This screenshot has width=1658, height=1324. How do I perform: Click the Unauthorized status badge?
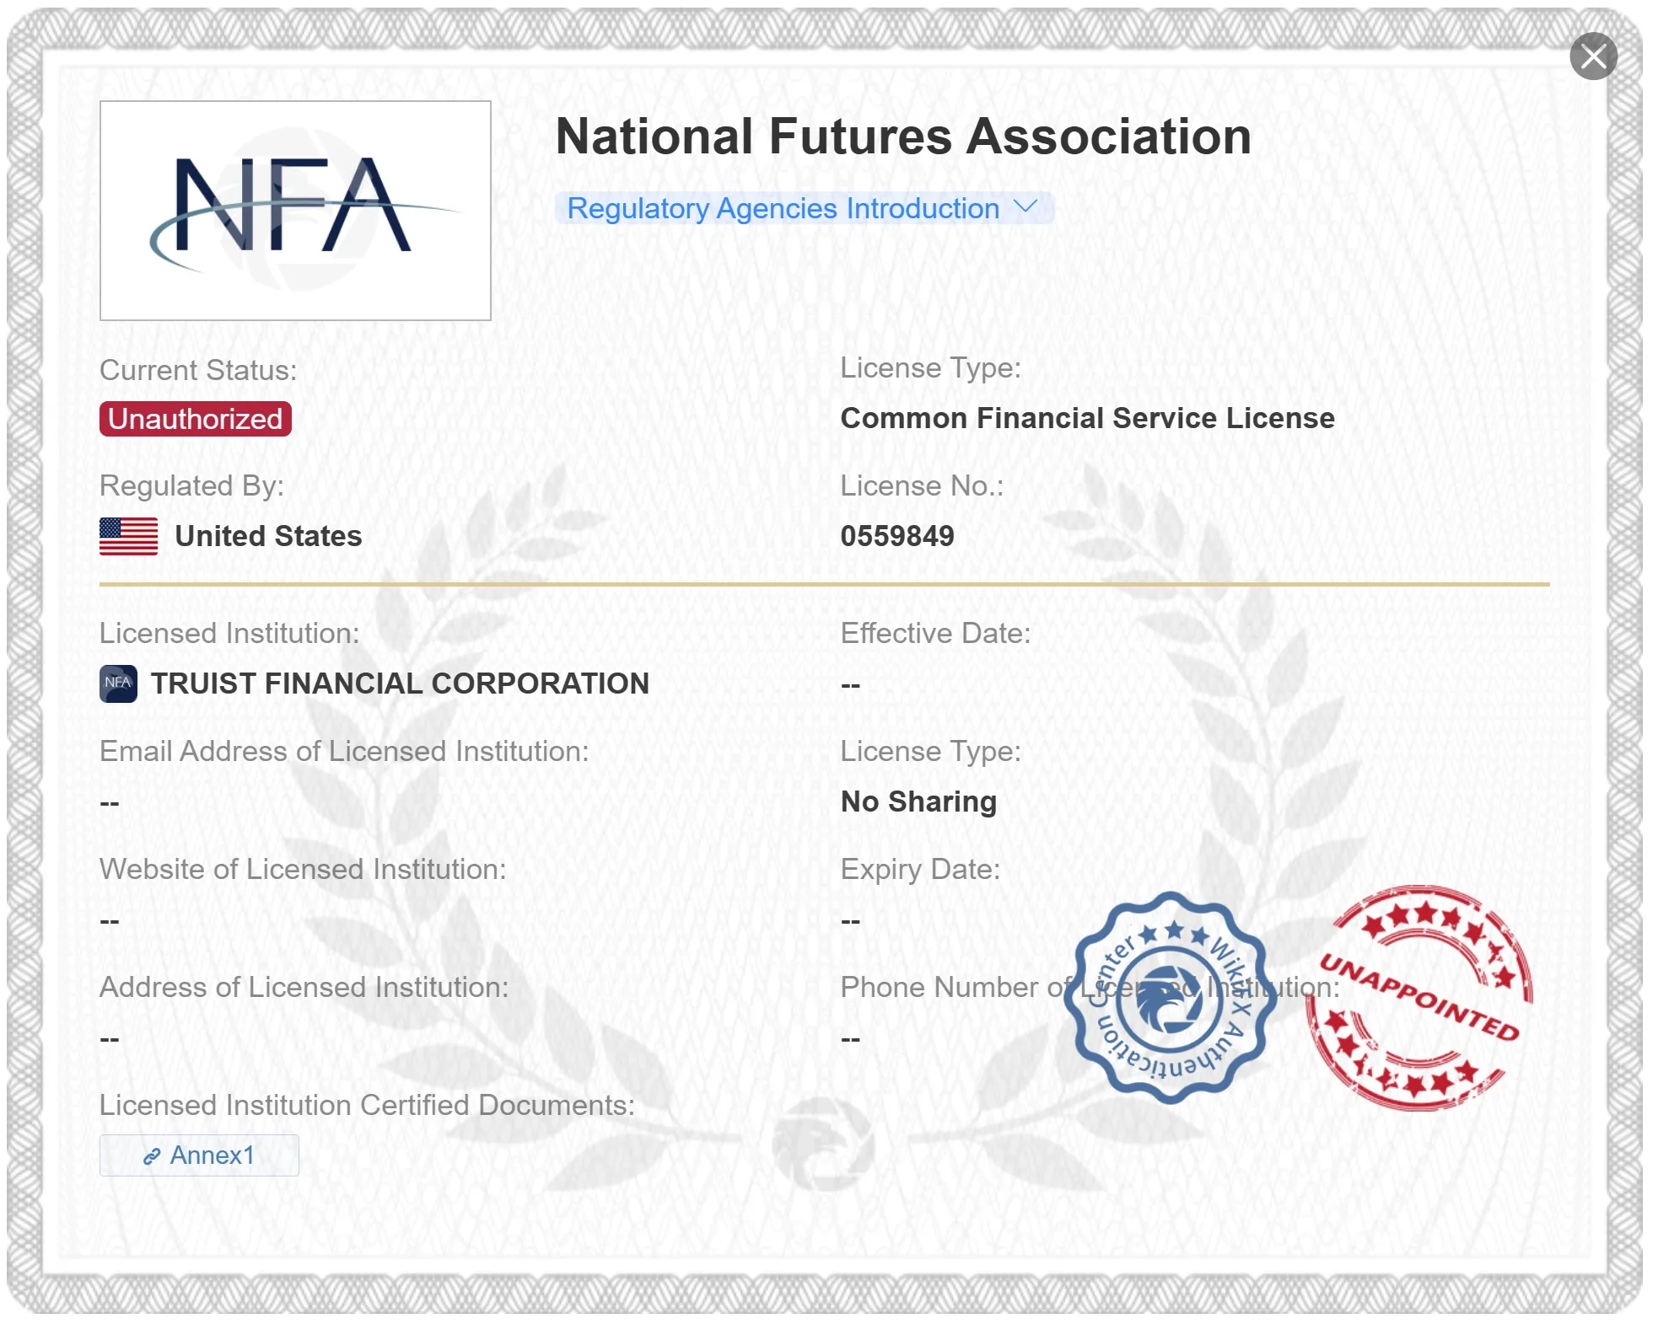[196, 419]
